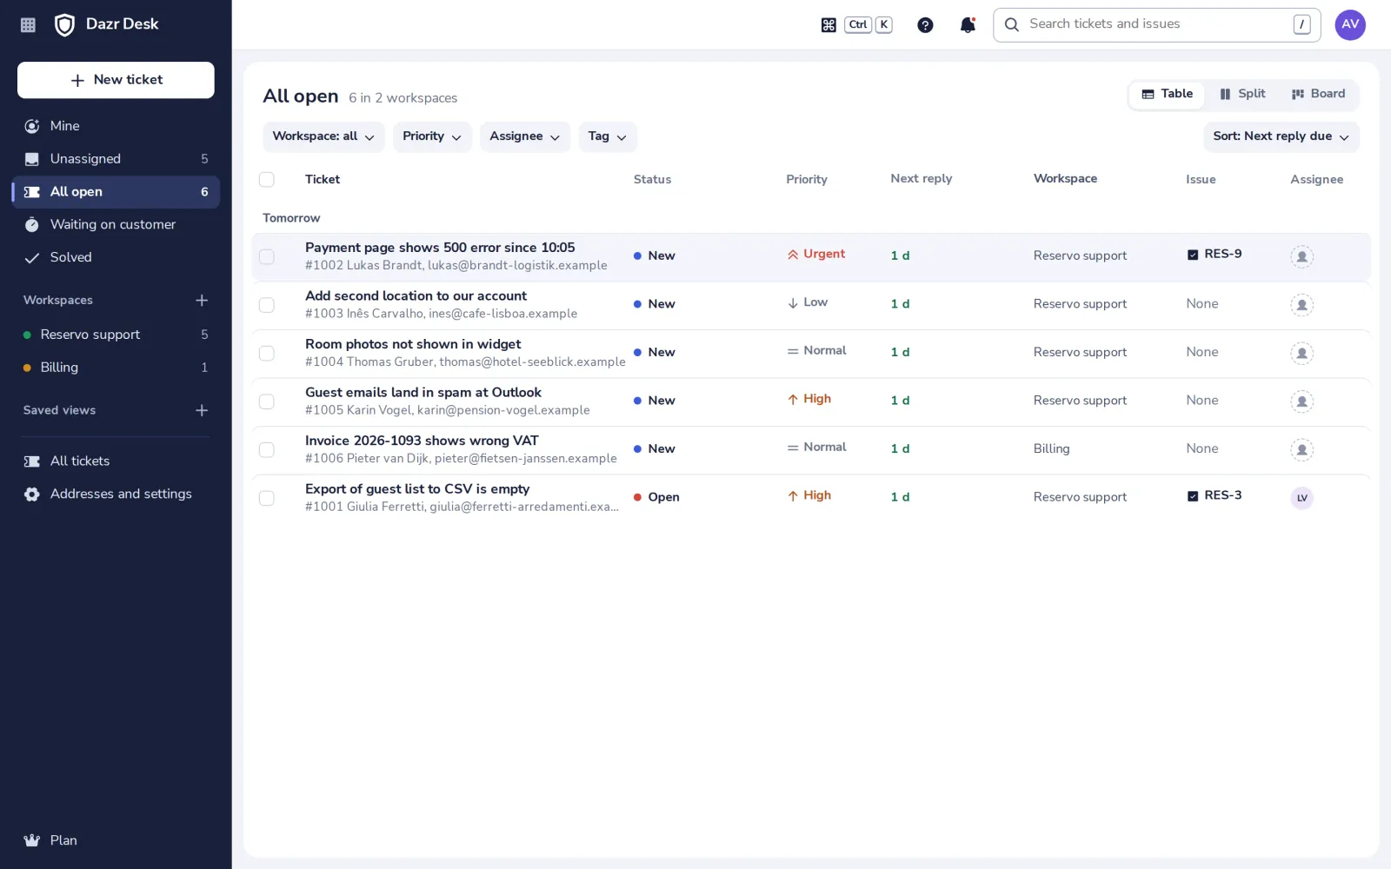Open the AV user avatar menu
This screenshot has height=869, width=1391.
1350,24
